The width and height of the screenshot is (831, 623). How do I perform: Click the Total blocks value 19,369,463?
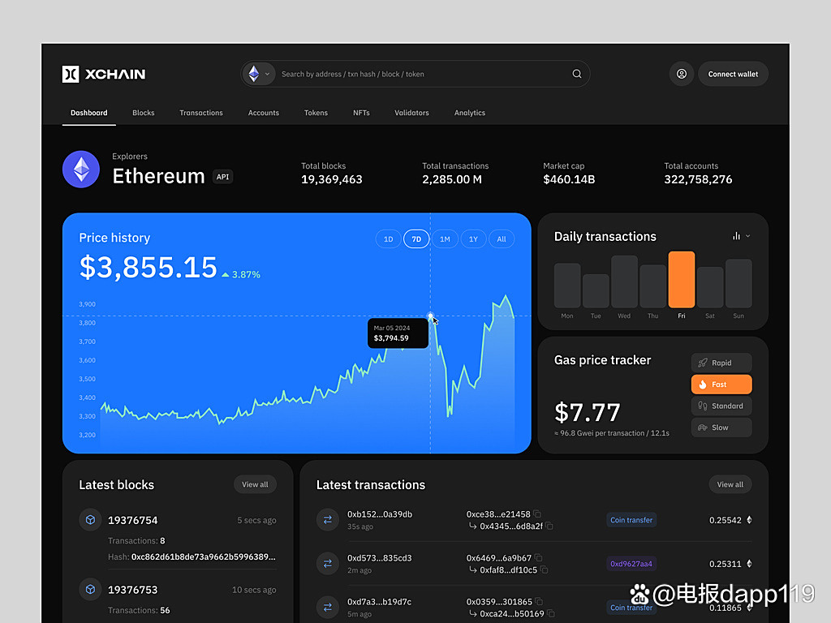pos(332,179)
